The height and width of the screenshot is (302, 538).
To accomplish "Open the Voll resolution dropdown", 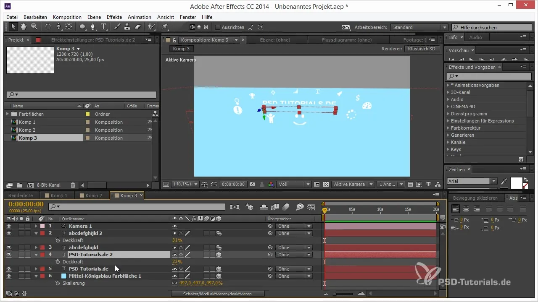I will tap(294, 184).
